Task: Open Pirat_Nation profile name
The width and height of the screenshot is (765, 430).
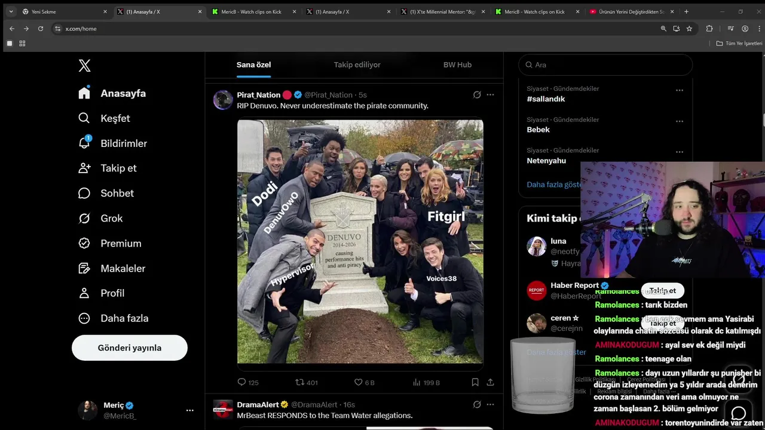Action: tap(258, 94)
